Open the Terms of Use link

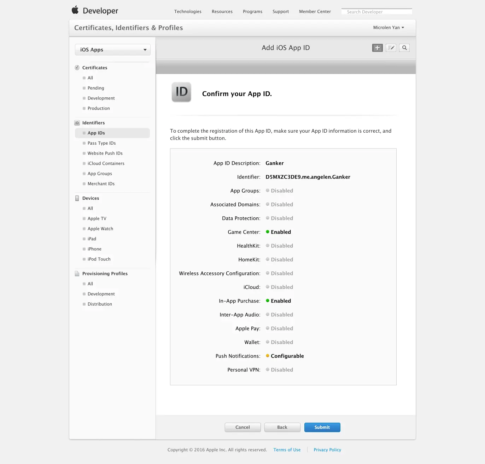(287, 450)
